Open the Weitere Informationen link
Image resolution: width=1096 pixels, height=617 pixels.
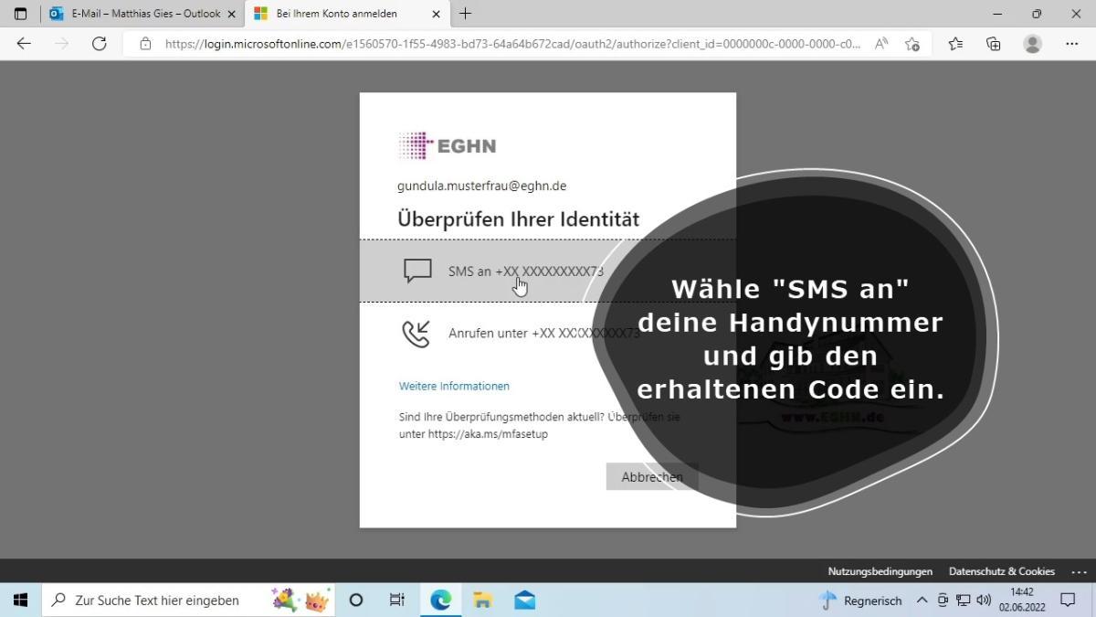tap(454, 386)
